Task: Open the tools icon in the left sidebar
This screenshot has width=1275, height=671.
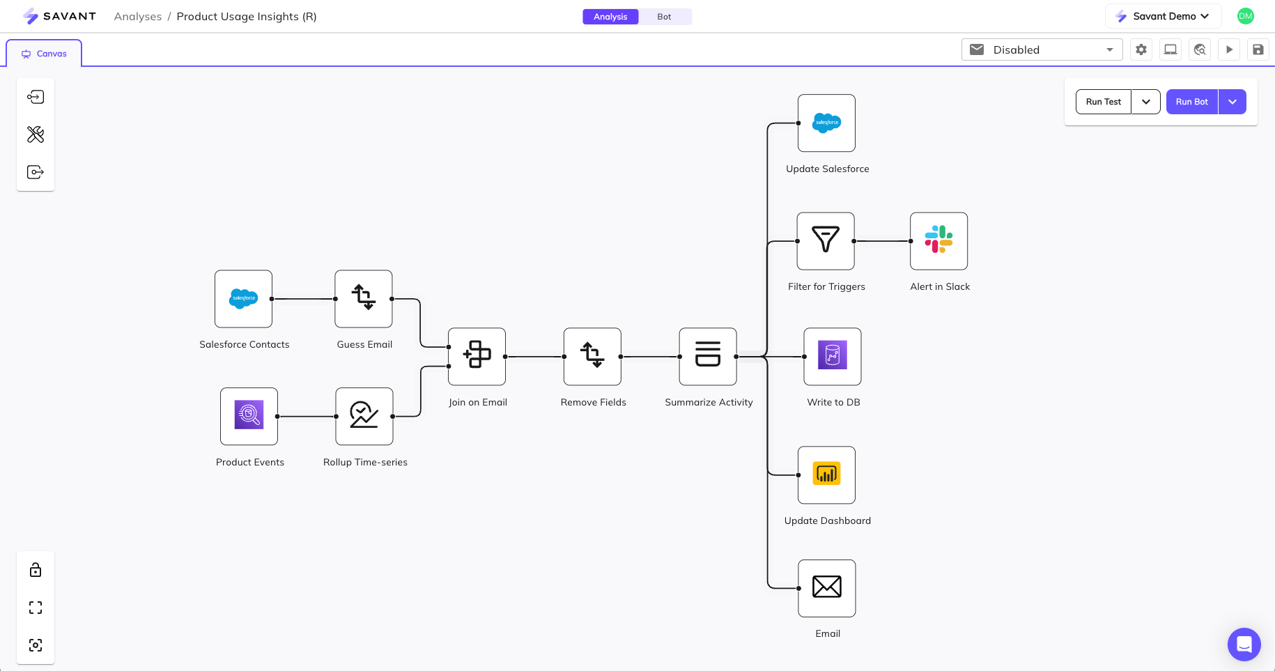Action: (x=35, y=134)
